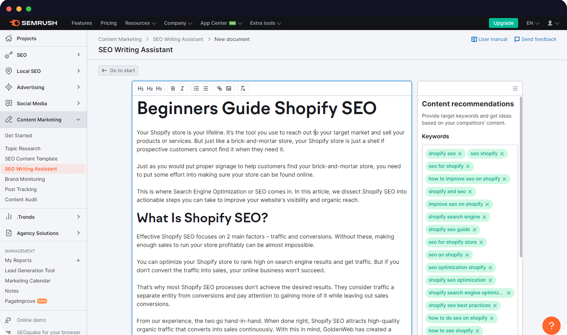Open the Send feedback link

(535, 39)
